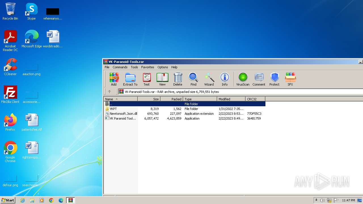Viewport: 363px width, 204px height.
Task: Select wordstraditi... Word document on desktop
Action: 53,39
